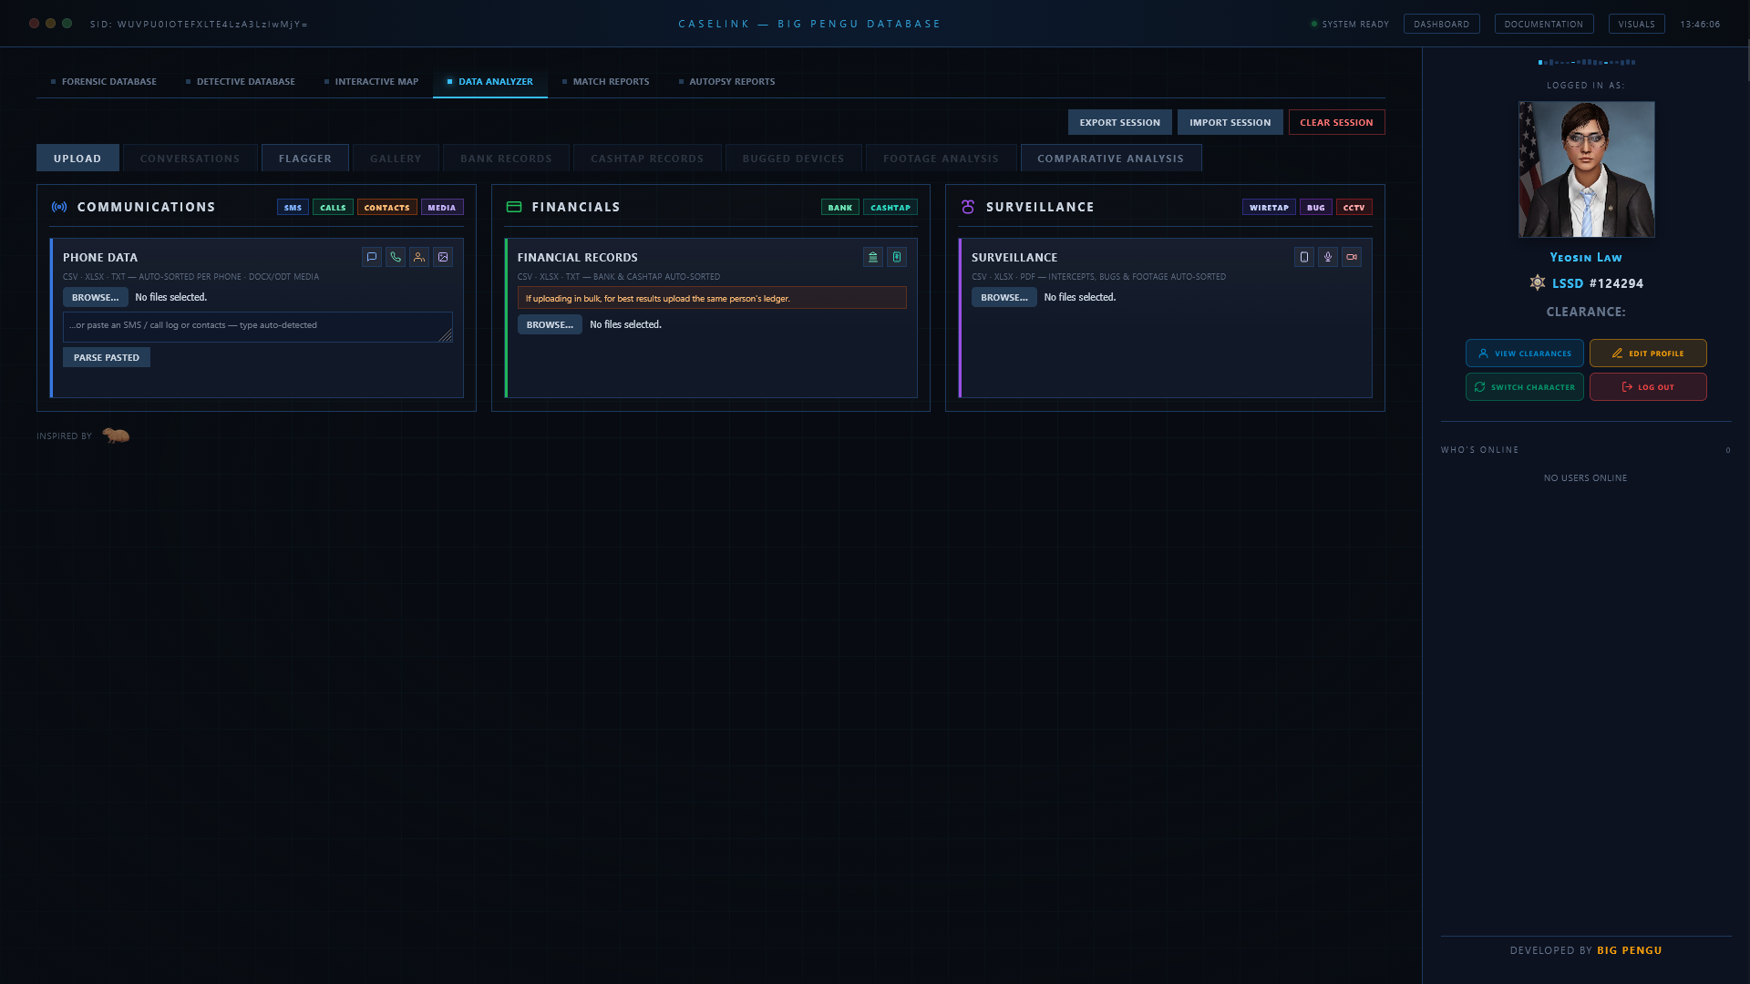Click the yellow window control dot
The image size is (1750, 984).
51,24
